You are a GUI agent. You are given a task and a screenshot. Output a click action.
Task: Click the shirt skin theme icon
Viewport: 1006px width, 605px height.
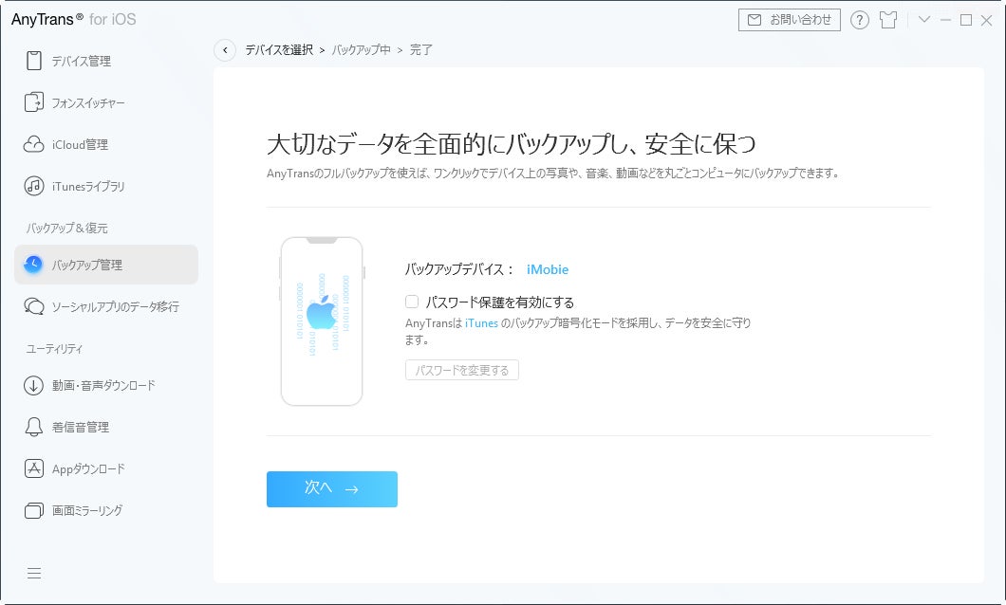click(x=888, y=20)
